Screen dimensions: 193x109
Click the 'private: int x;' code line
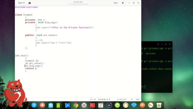(35, 20)
